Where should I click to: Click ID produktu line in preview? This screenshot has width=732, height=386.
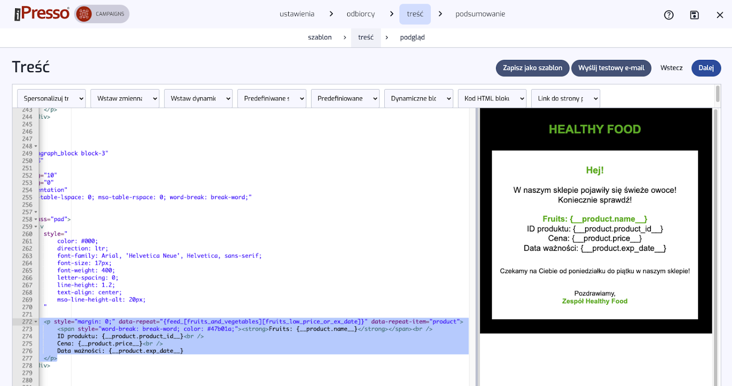click(x=595, y=229)
